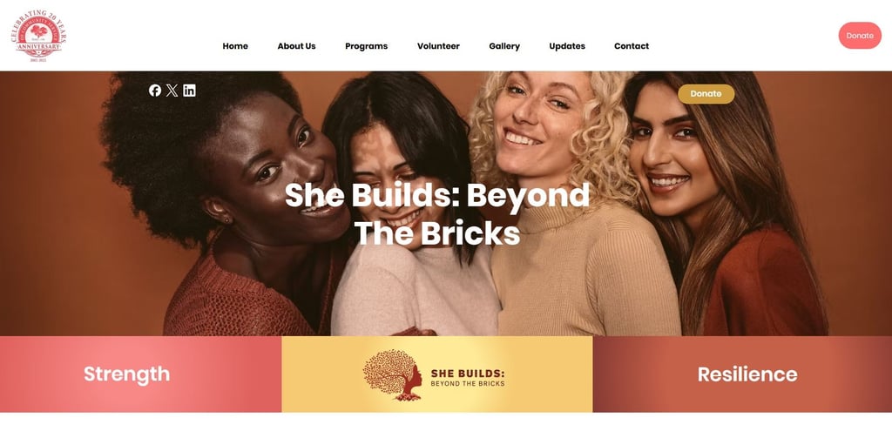892x438 pixels.
Task: Open the Gallery page
Action: 504,46
